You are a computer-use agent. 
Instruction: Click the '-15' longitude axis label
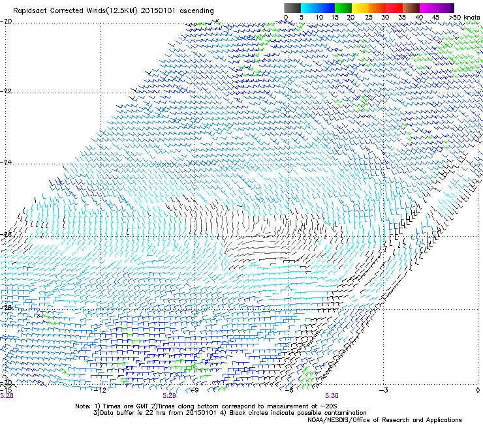[x=7, y=390]
